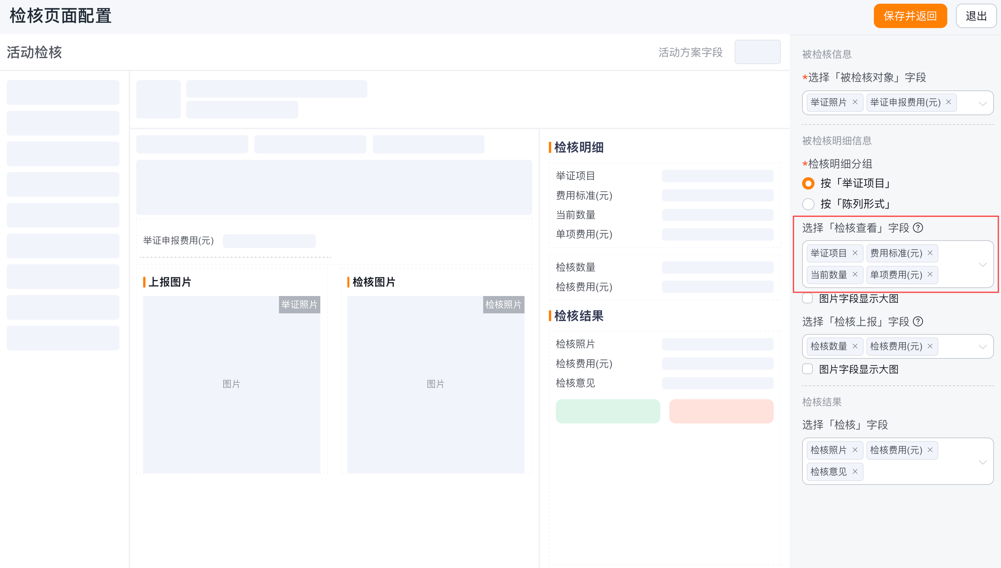Screen dimensions: 1001x568
Task: Expand the 检核上报 field dropdown arrow
Action: (x=983, y=347)
